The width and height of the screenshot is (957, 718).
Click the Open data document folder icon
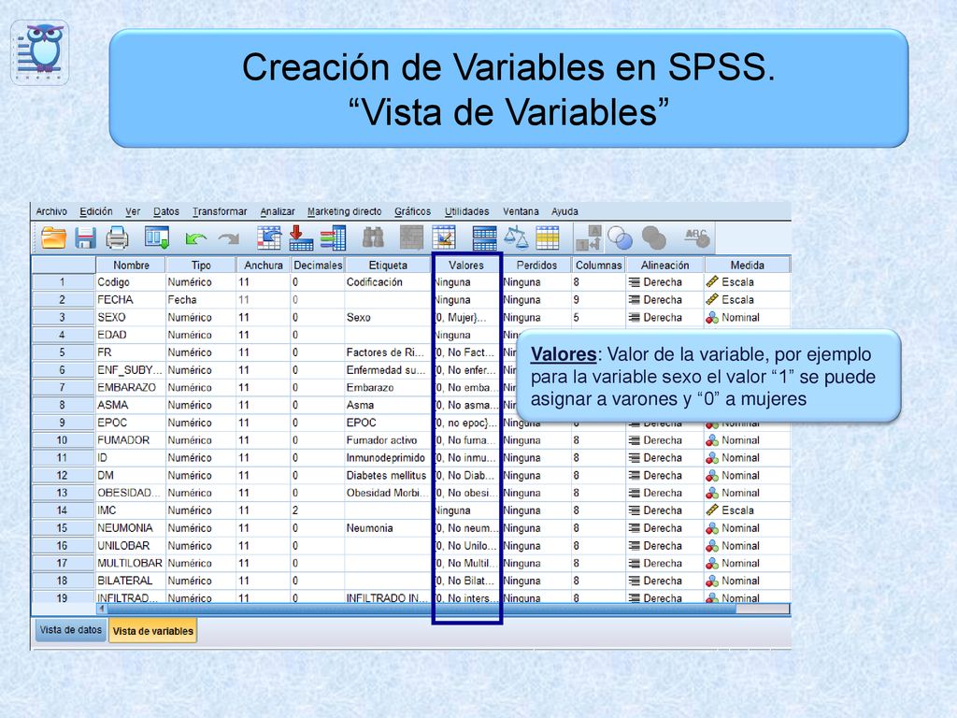(x=53, y=237)
